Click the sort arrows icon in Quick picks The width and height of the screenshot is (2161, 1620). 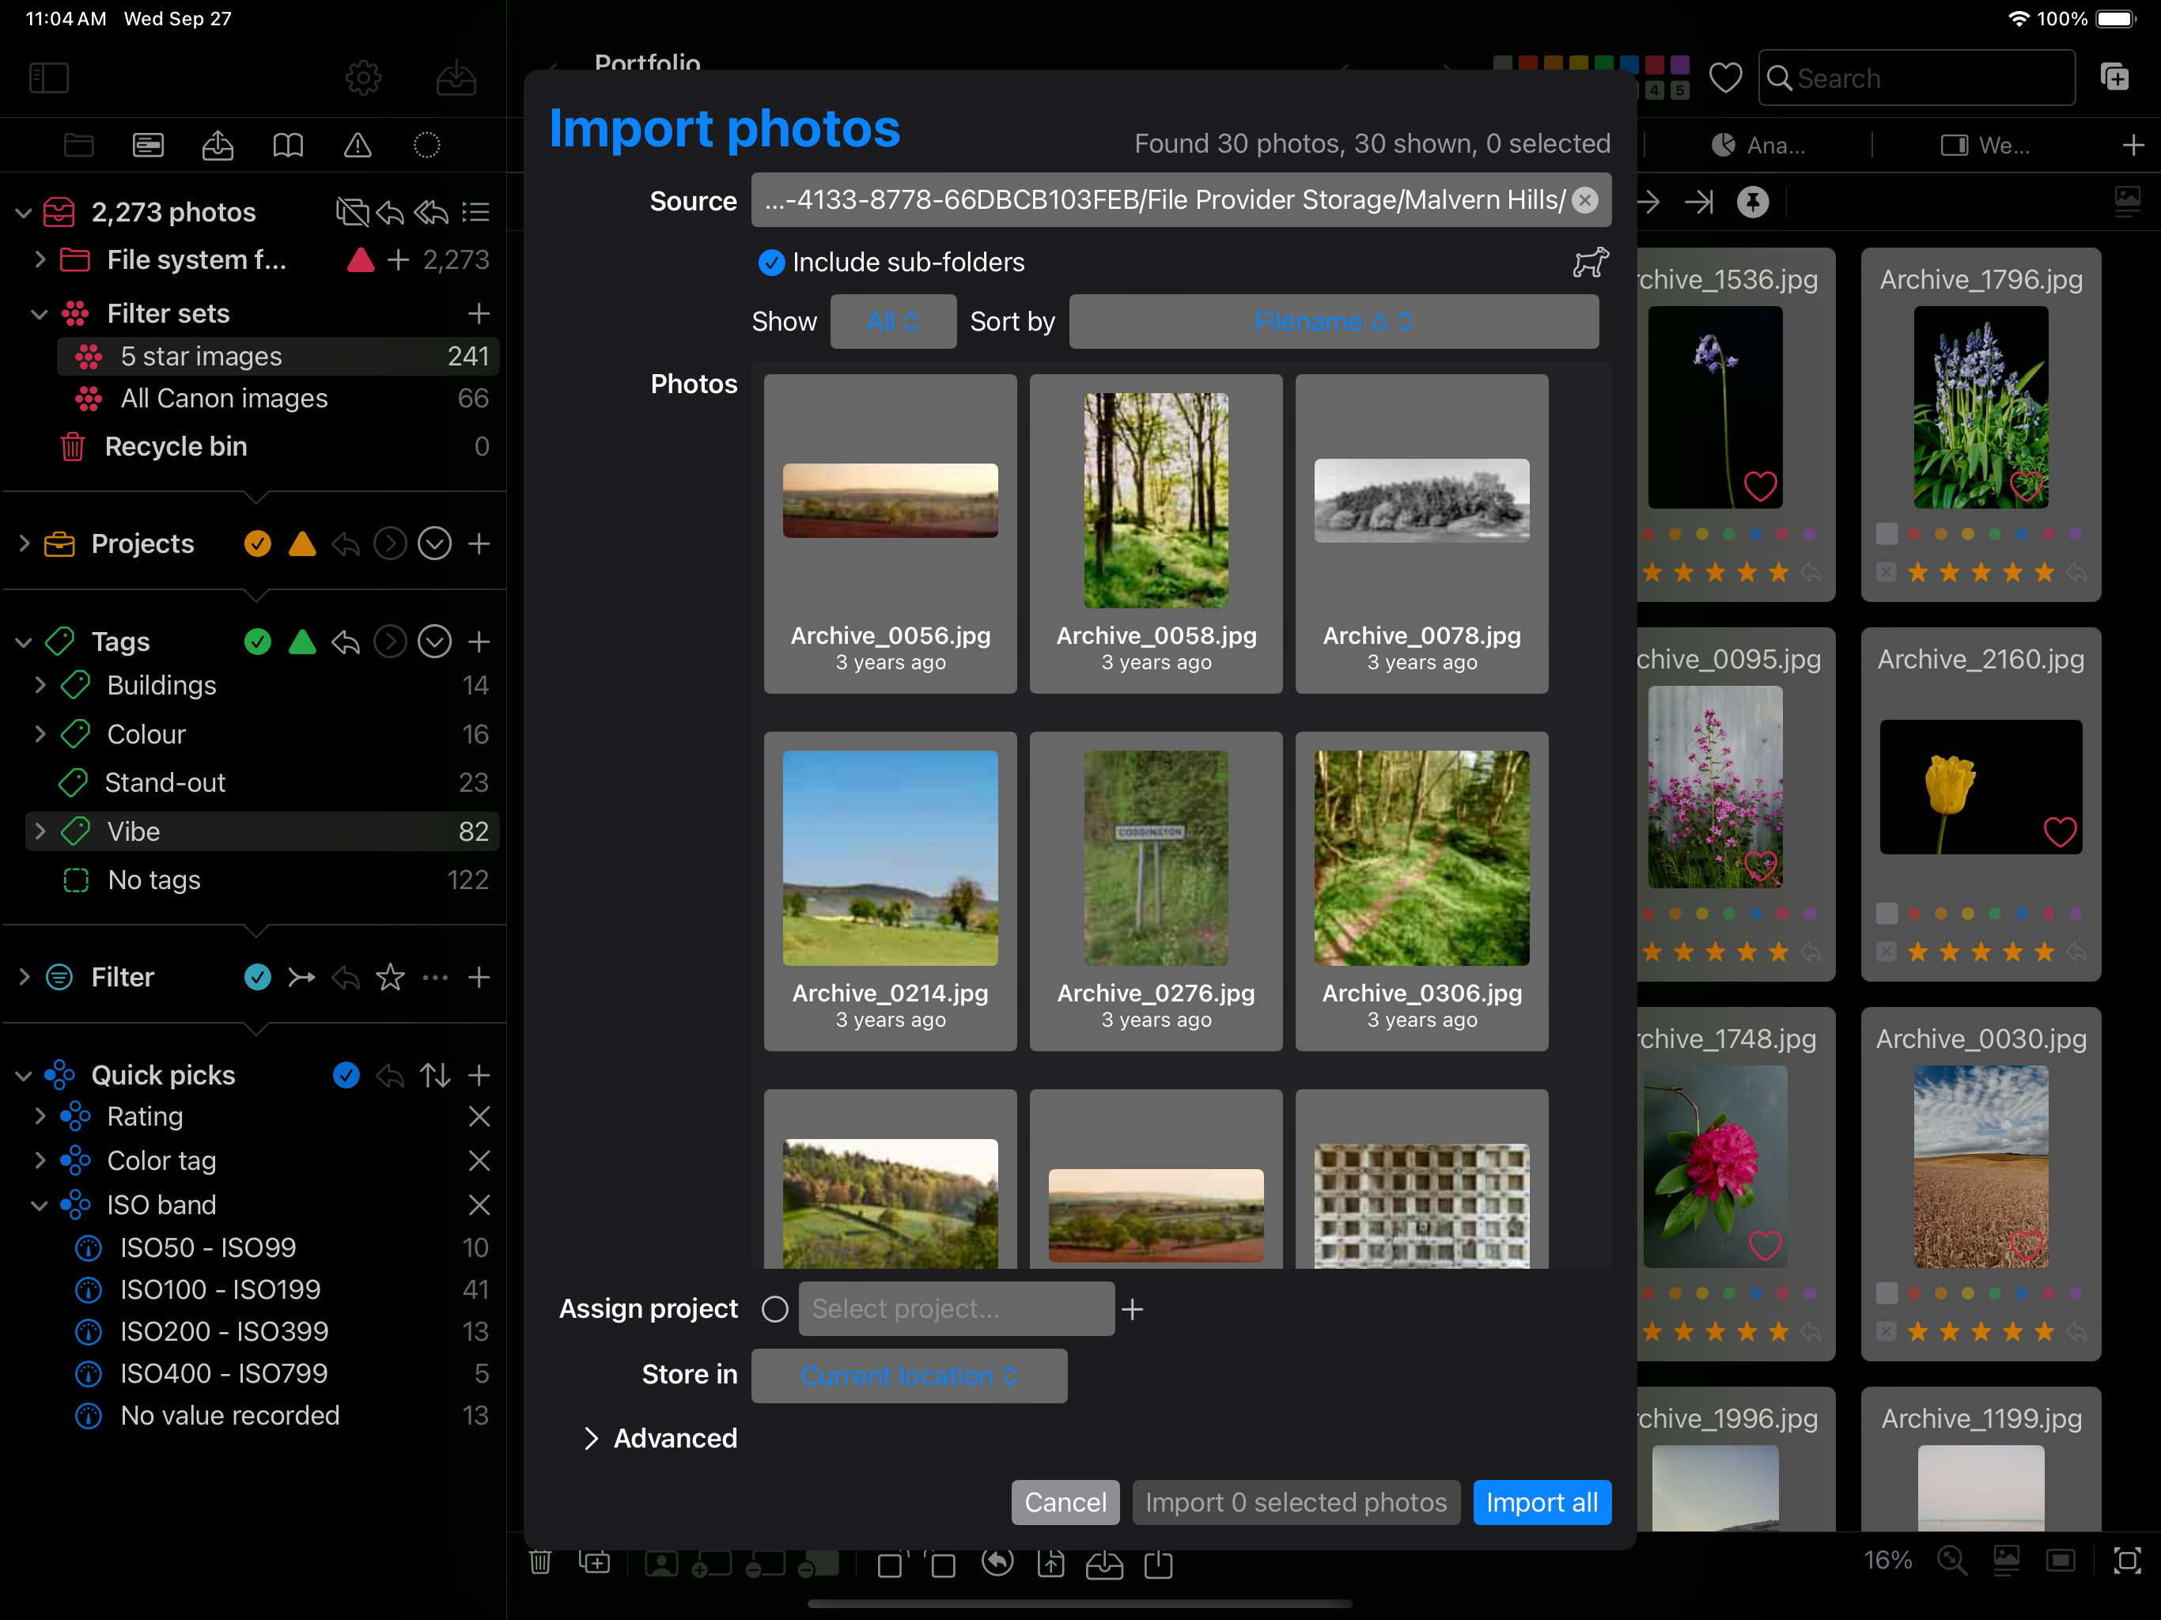point(435,1076)
